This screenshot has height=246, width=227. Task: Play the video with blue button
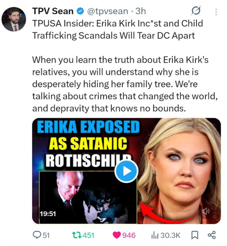[126, 171]
